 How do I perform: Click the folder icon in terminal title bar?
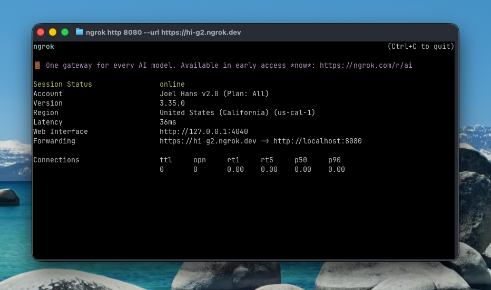[80, 32]
